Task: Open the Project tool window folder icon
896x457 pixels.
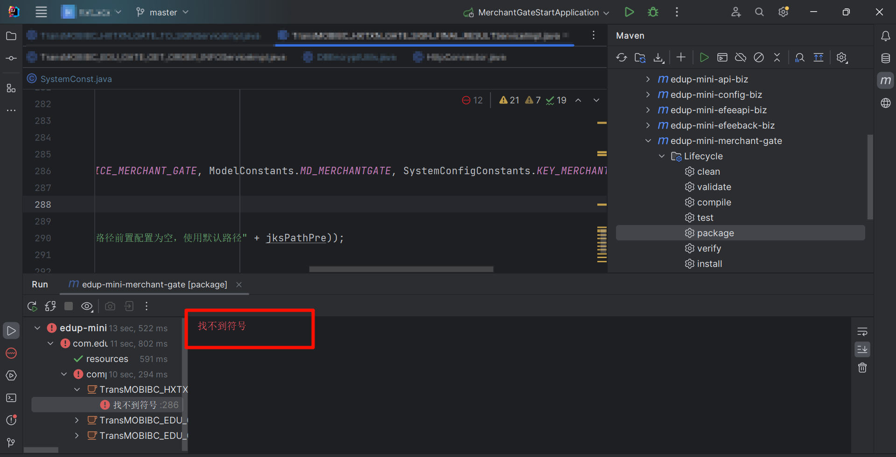Action: 11,36
